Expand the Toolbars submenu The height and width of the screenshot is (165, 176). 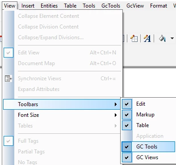[62, 104]
